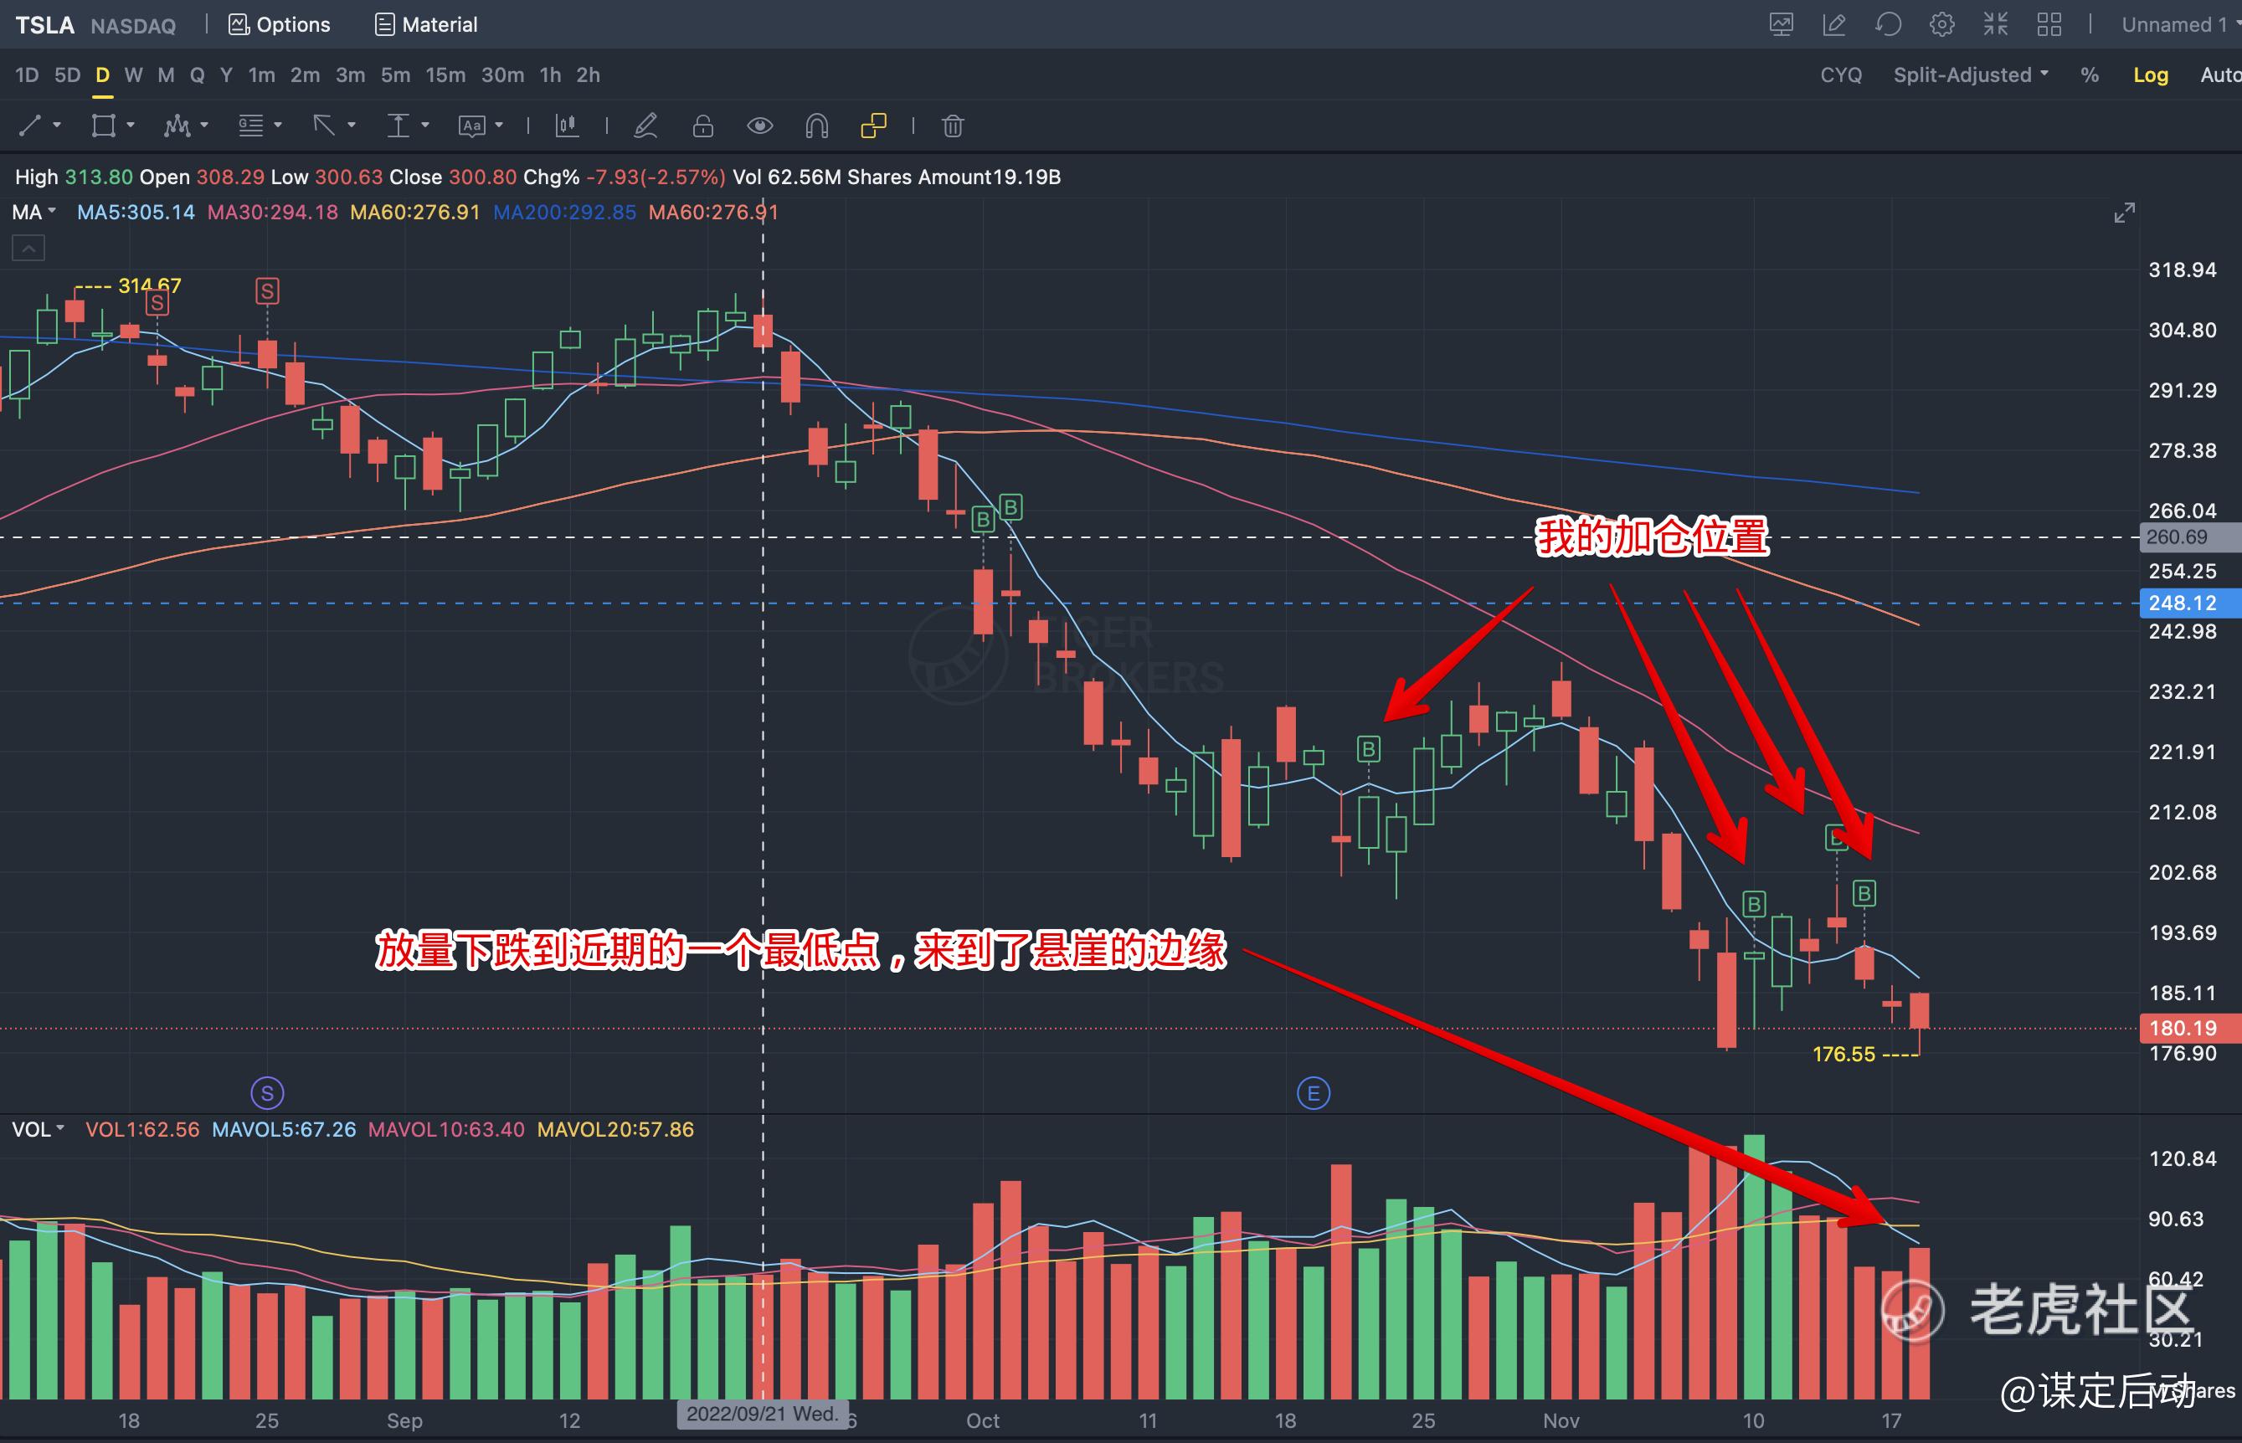This screenshot has width=2242, height=1443.
Task: Switch to the 1h timeframe tab
Action: [x=550, y=75]
